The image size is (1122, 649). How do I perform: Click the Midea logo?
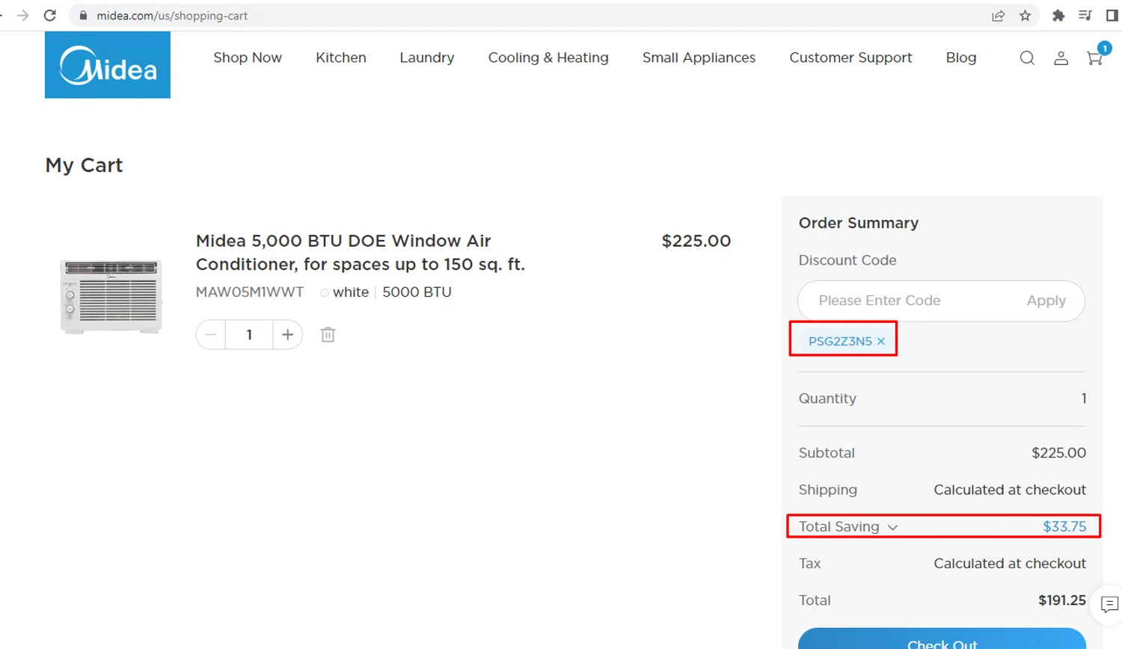point(108,65)
